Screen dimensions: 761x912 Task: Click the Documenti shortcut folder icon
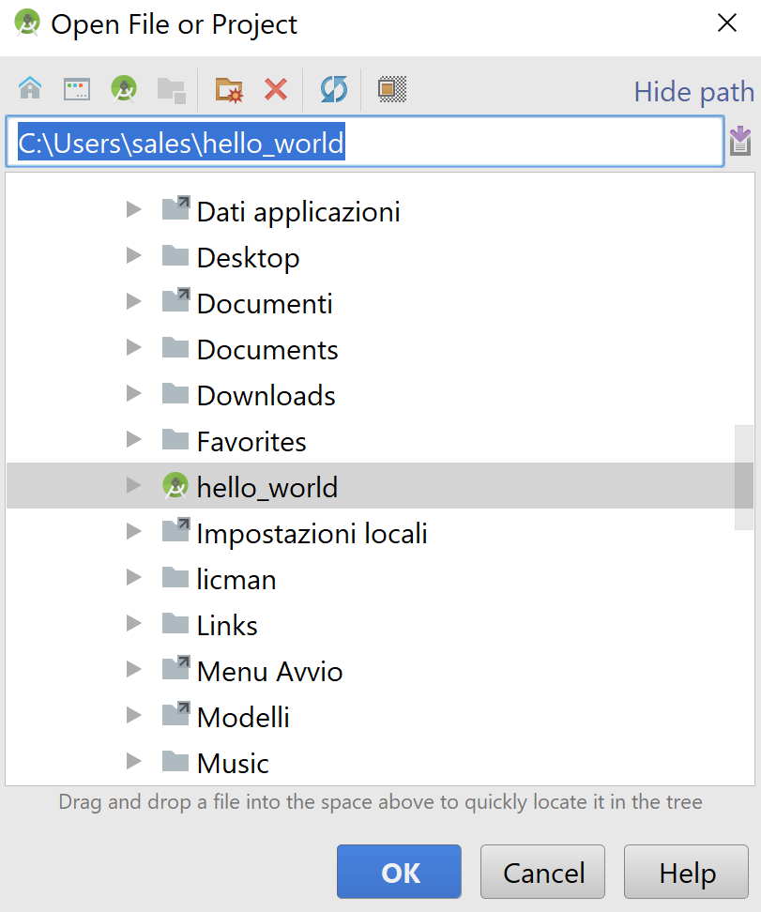pyautogui.click(x=175, y=300)
